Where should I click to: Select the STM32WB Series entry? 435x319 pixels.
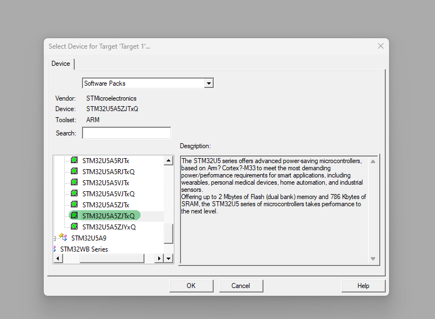click(84, 249)
